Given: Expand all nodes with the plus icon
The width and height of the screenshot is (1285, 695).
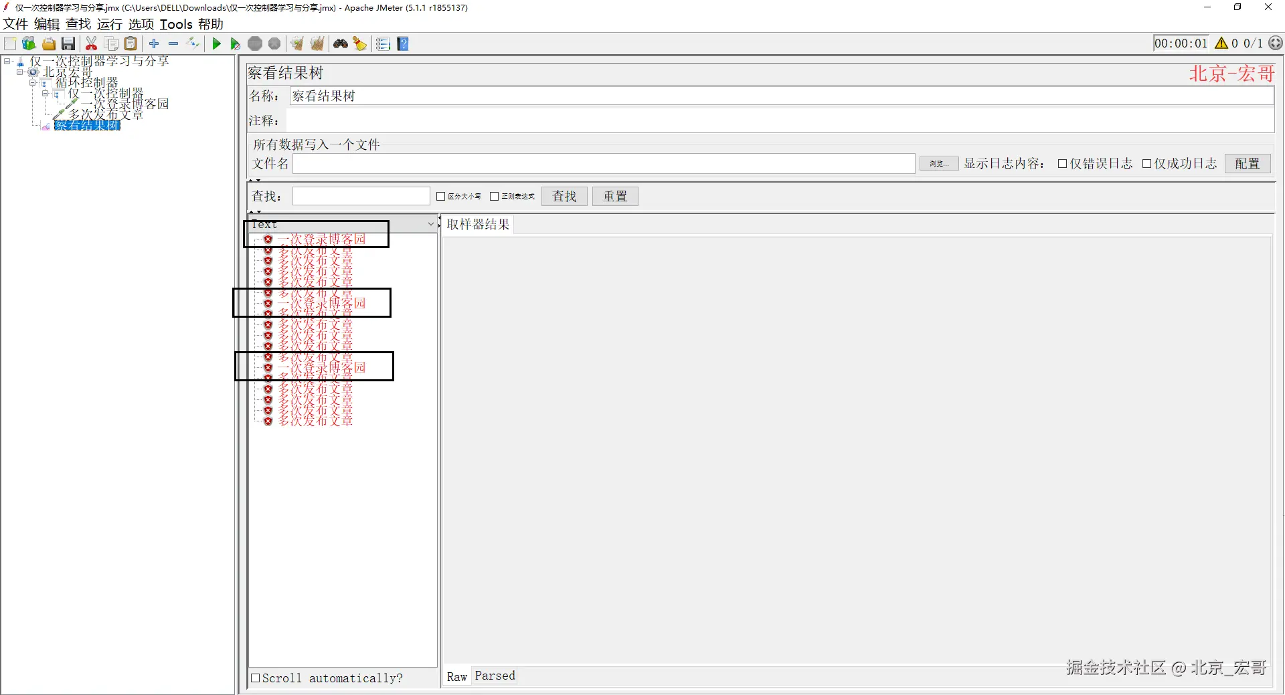Looking at the screenshot, I should coord(154,43).
